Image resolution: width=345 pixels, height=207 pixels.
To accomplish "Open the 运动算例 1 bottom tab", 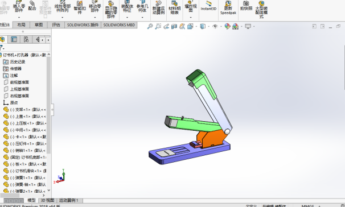I will coord(69,200).
